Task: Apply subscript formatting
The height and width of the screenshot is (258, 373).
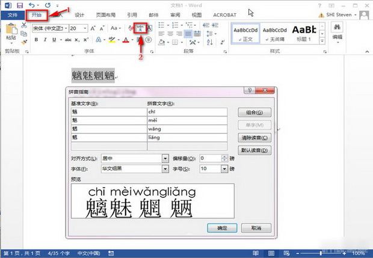Action: 77,40
